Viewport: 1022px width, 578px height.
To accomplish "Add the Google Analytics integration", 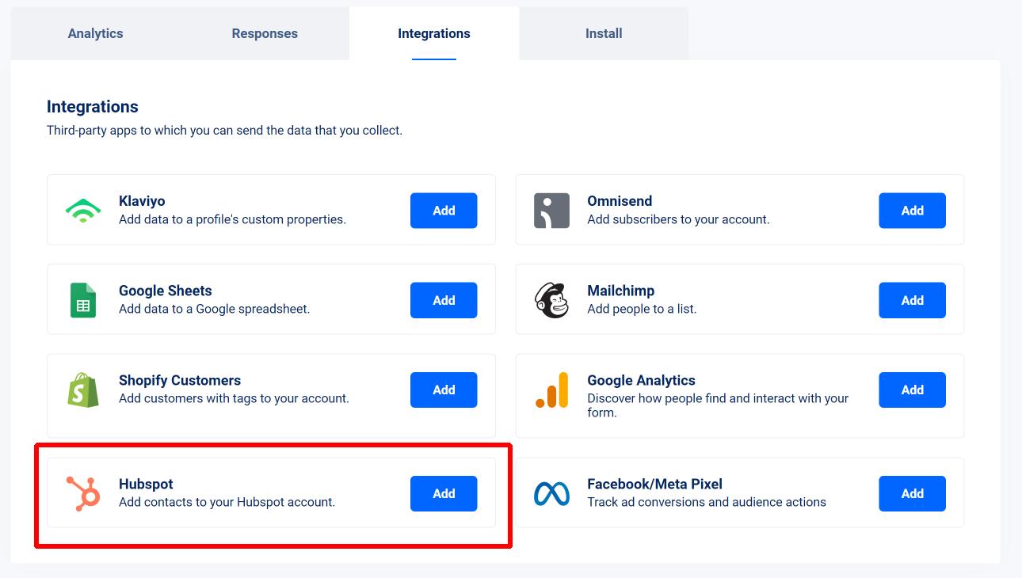I will 912,390.
